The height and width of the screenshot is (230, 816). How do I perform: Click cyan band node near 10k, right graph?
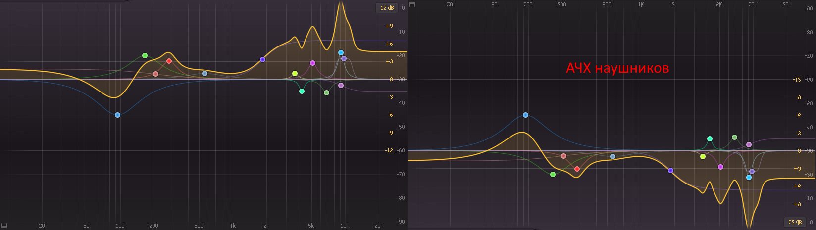tap(749, 177)
